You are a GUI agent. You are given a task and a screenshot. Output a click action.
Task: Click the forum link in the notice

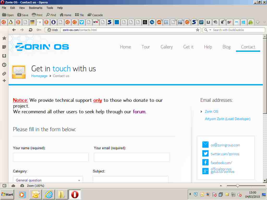coord(139,112)
